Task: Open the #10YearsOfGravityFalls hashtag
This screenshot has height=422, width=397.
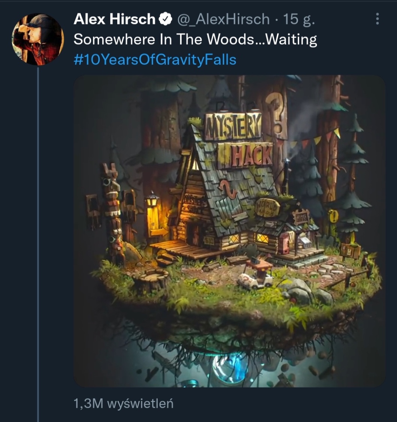Action: (x=155, y=60)
